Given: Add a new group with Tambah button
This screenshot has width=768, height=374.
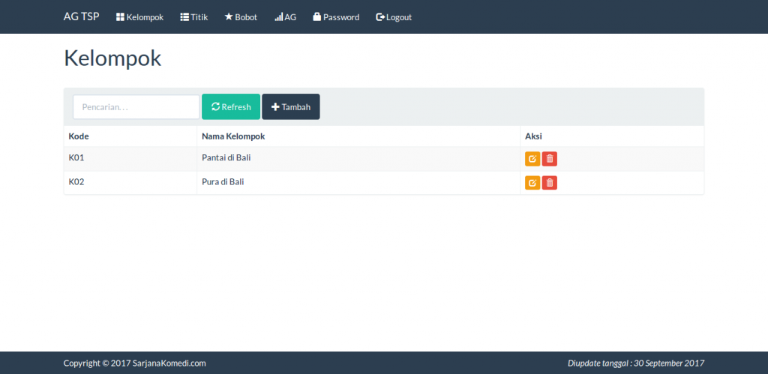Looking at the screenshot, I should click(291, 107).
